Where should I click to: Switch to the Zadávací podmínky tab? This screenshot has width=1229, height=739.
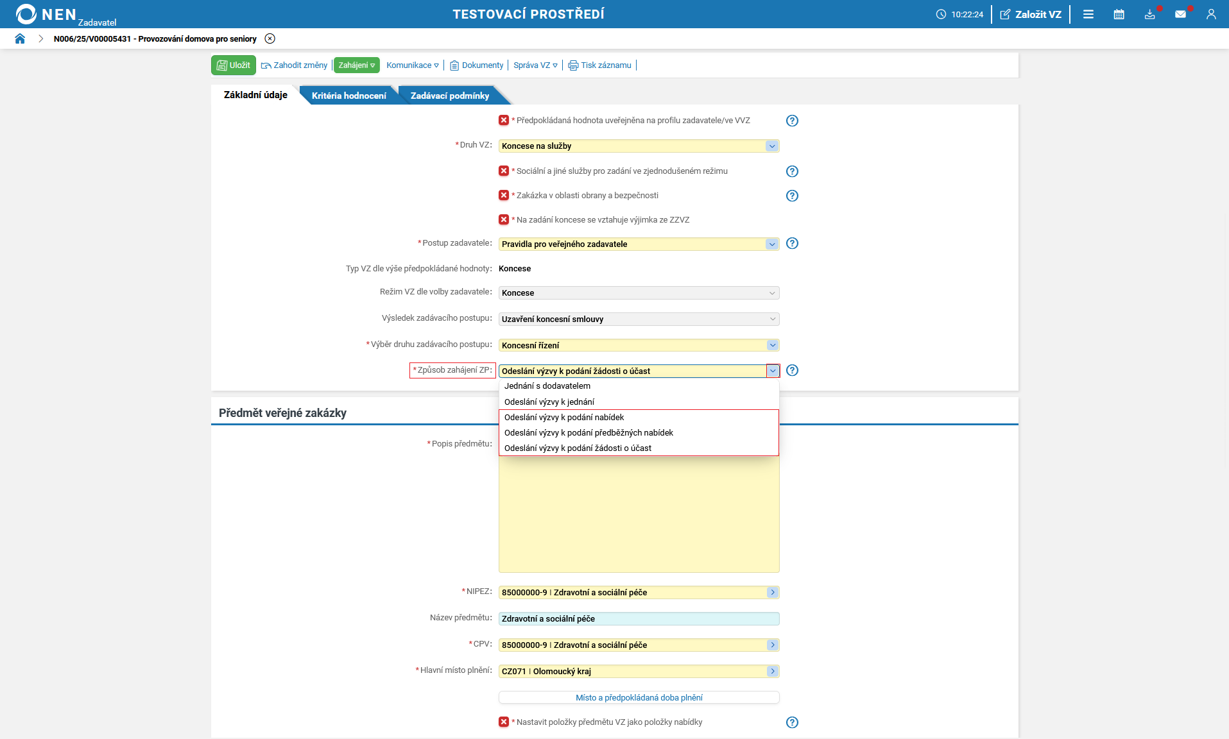(450, 96)
